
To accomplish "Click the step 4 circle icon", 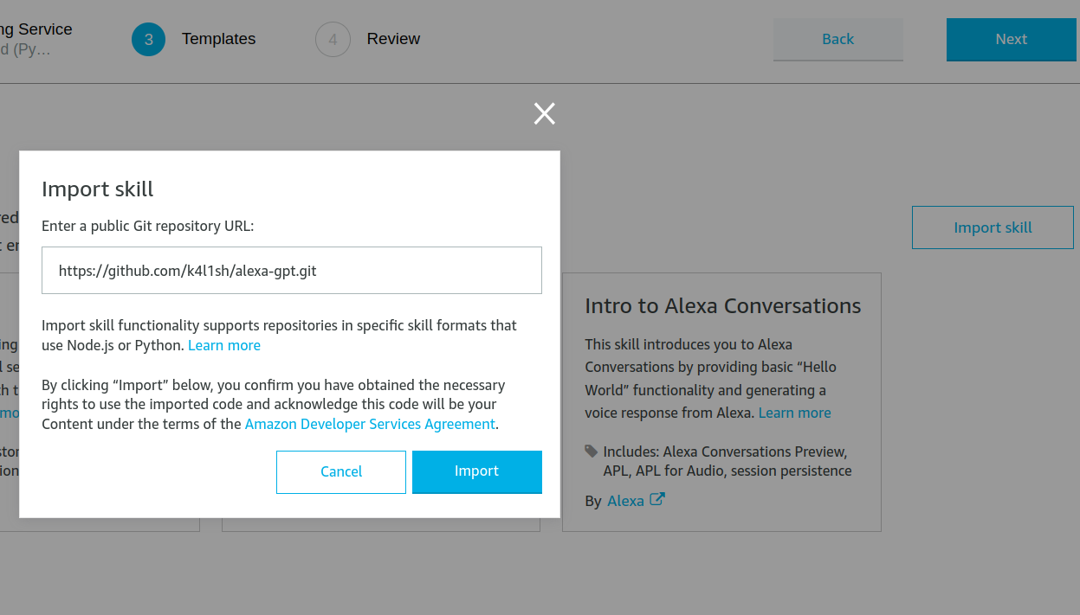I will point(333,40).
